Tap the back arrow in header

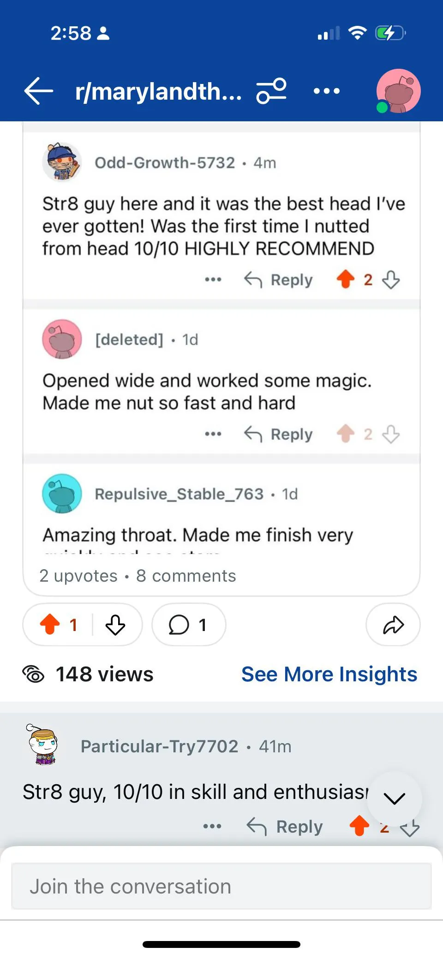click(x=39, y=91)
